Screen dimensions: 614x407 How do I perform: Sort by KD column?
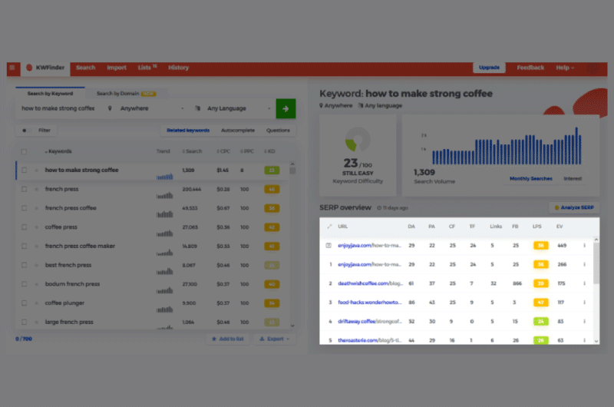(x=269, y=151)
